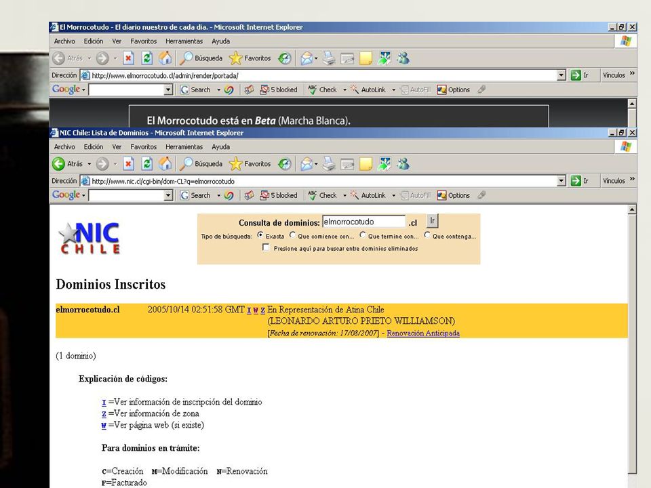Image resolution: width=651 pixels, height=488 pixels.
Task: Click Stop icon in NIC Chile window toolbar
Action: 129,164
